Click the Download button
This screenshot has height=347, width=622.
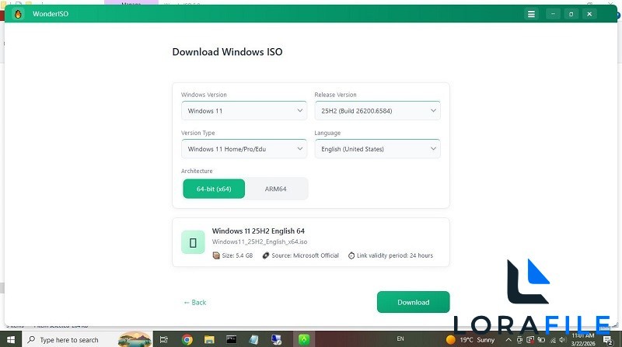pyautogui.click(x=414, y=302)
